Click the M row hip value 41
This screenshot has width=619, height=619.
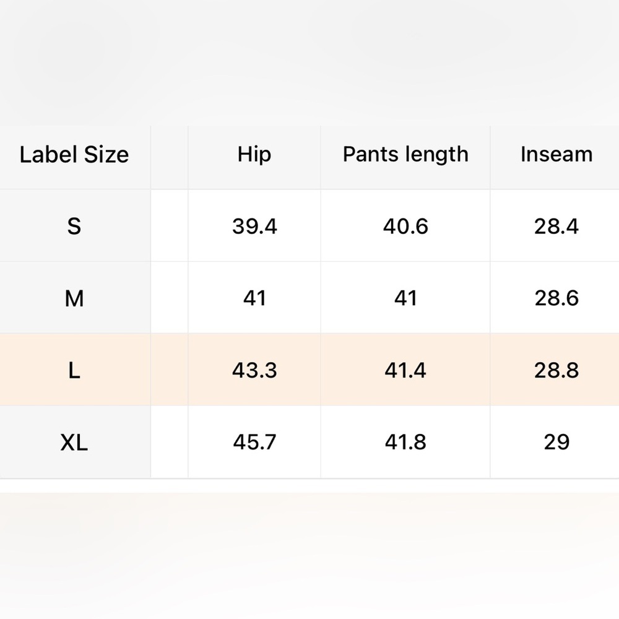pyautogui.click(x=254, y=298)
